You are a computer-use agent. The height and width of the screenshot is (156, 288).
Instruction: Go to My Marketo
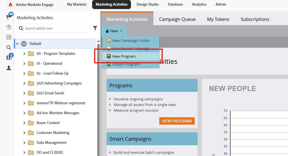pyautogui.click(x=77, y=5)
